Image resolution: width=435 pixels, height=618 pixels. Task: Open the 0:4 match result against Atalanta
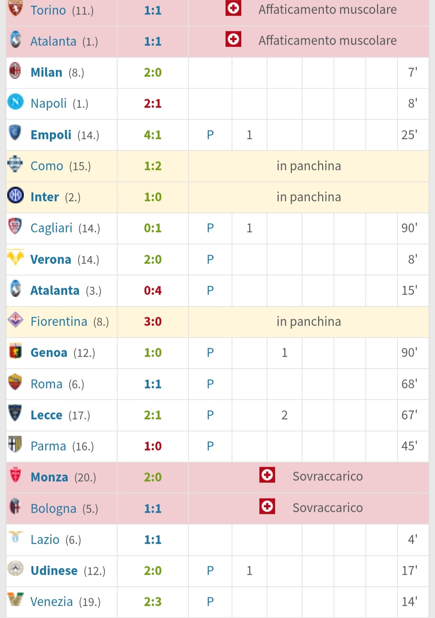coord(153,291)
